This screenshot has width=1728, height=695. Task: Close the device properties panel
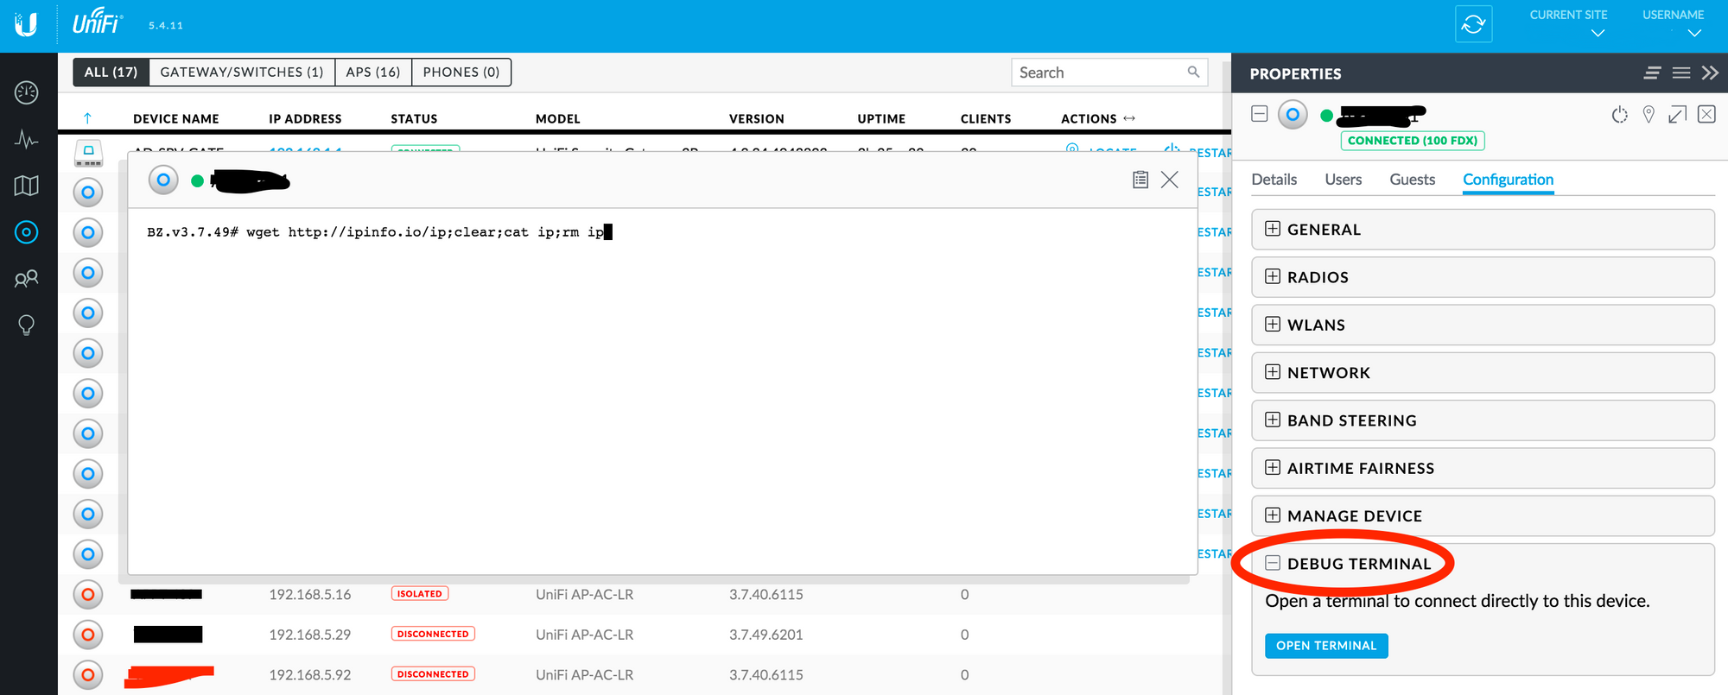(1707, 114)
